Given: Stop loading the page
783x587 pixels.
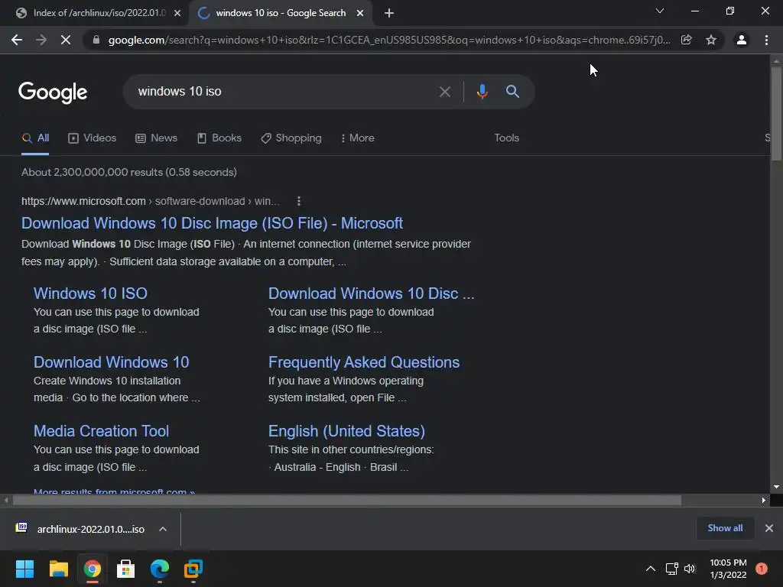Looking at the screenshot, I should tap(66, 40).
